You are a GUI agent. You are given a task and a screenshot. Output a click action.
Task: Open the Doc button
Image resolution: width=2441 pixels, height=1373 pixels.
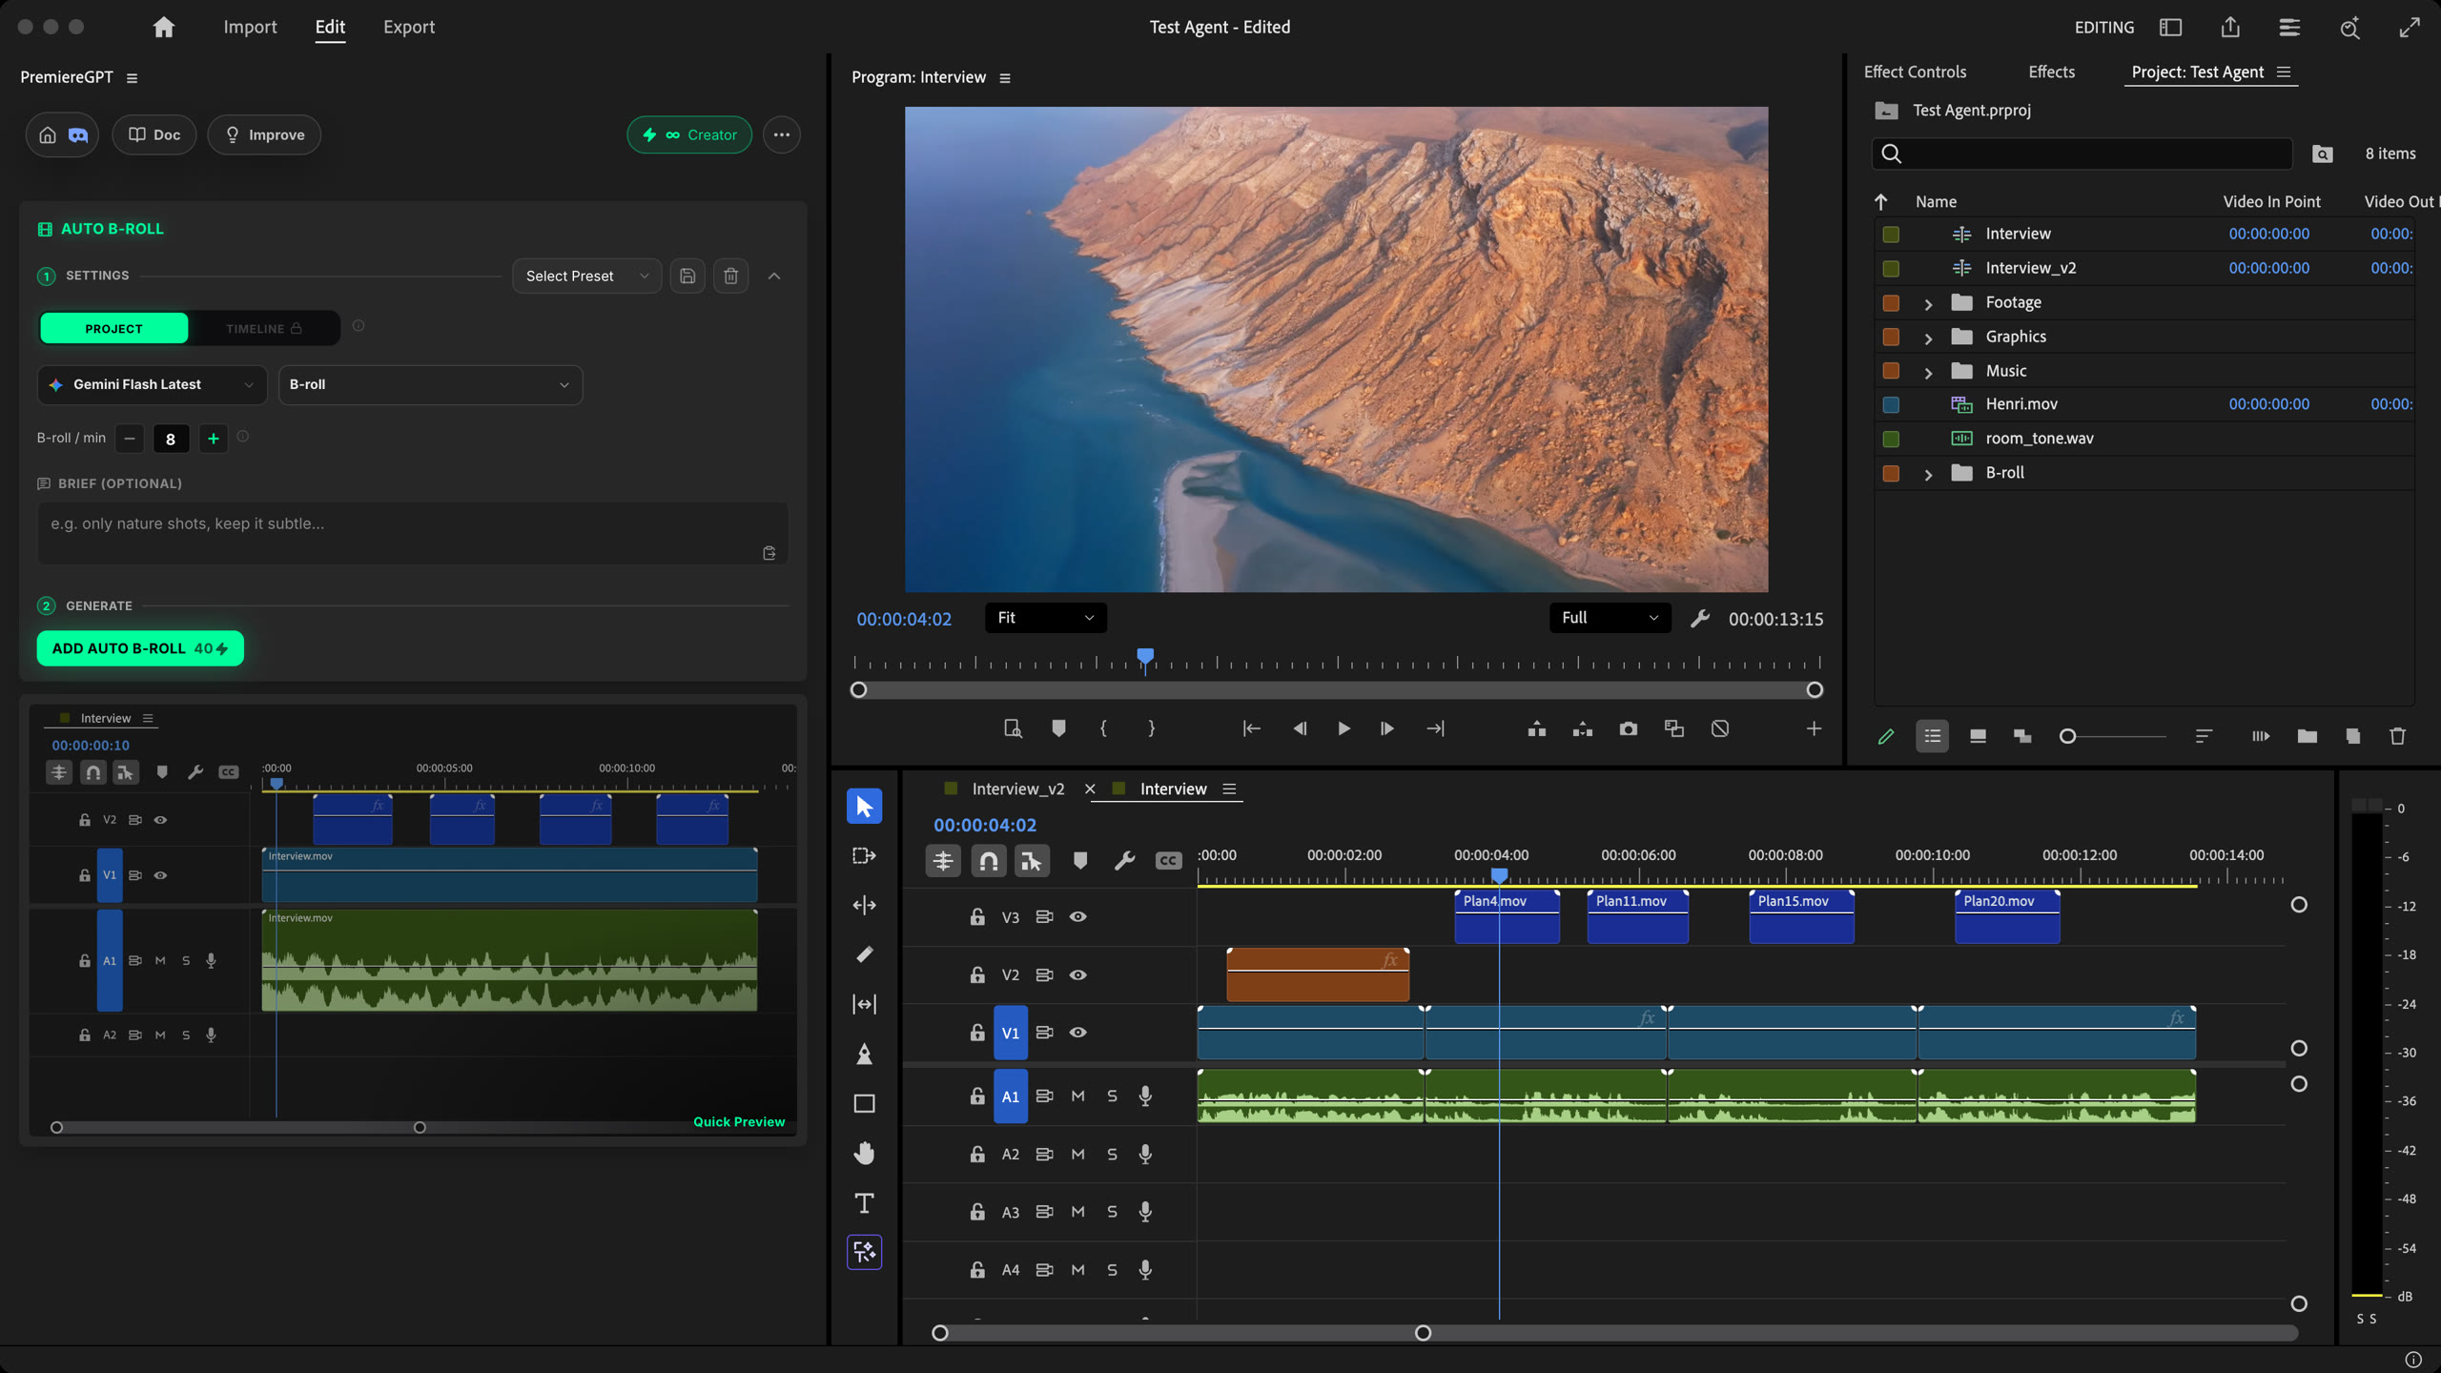click(154, 134)
